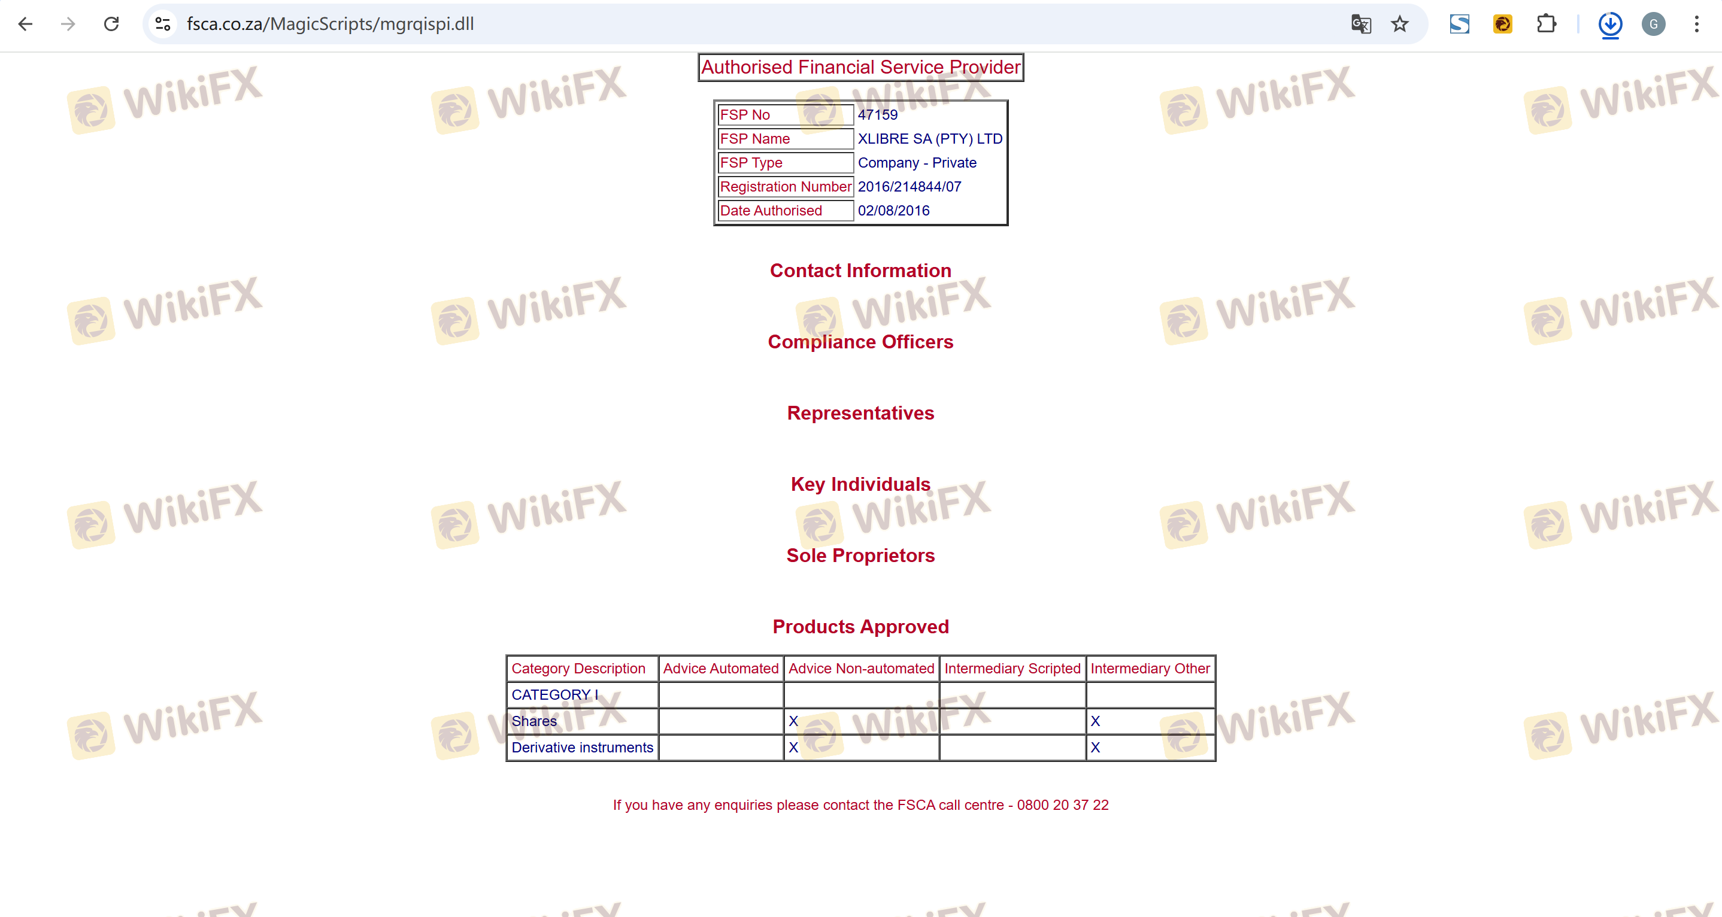Click the Registration Number label
This screenshot has height=917, width=1722.
click(786, 187)
